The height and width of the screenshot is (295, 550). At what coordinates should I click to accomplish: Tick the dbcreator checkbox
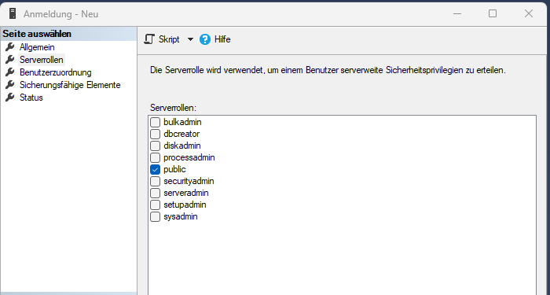(155, 135)
